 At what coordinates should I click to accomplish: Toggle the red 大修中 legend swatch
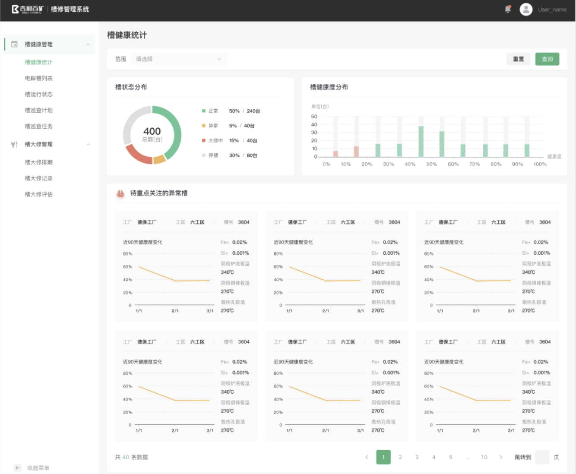204,140
